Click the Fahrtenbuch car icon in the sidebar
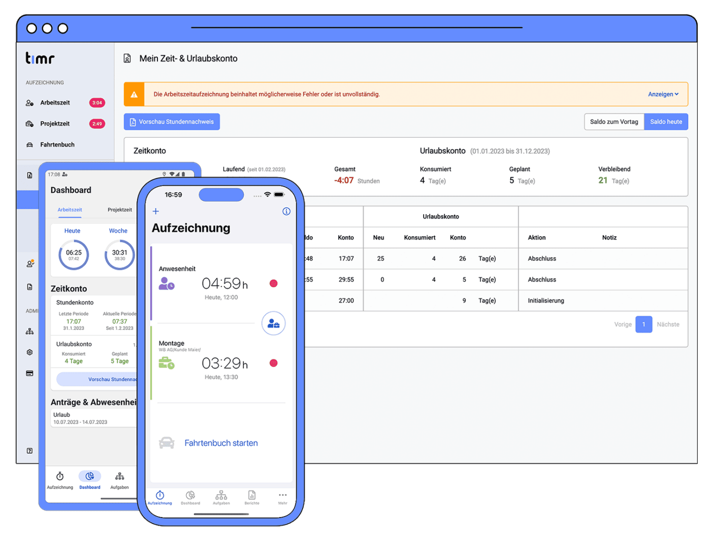This screenshot has height=538, width=711. [x=29, y=145]
